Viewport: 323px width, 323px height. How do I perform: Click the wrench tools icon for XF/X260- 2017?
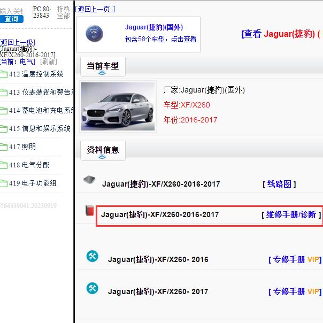93,288
